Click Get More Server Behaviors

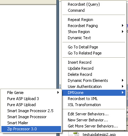(94, 126)
